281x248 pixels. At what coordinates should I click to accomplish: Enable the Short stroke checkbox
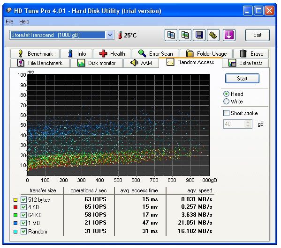[x=226, y=113]
